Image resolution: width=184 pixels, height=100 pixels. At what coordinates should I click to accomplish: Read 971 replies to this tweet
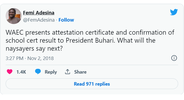[92, 84]
